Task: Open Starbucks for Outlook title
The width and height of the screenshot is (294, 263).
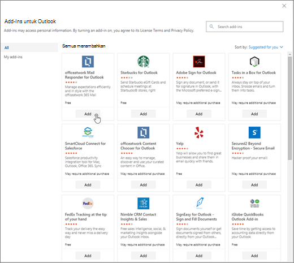Action: [139, 72]
